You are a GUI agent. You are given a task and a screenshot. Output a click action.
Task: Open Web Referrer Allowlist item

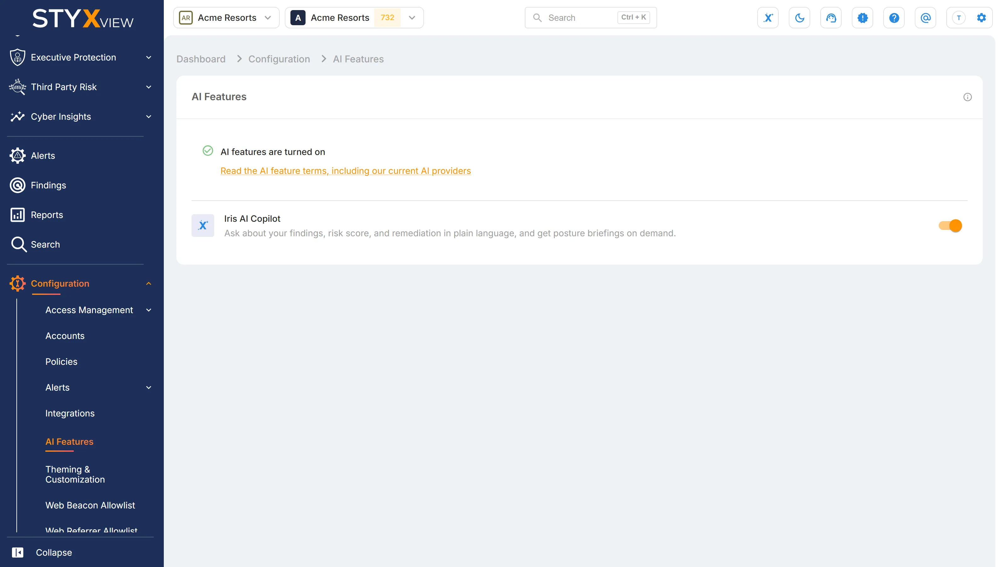(x=91, y=530)
